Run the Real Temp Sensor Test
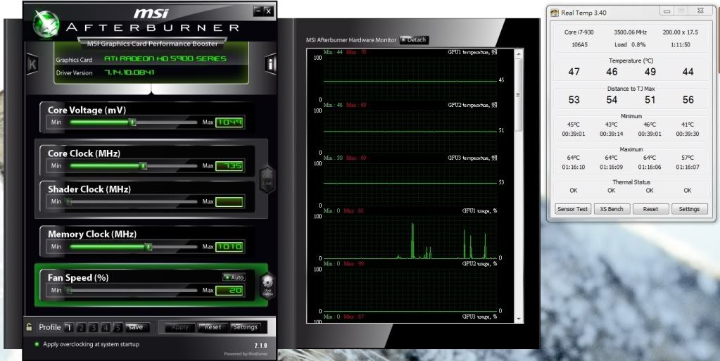720x361 pixels. (x=573, y=209)
